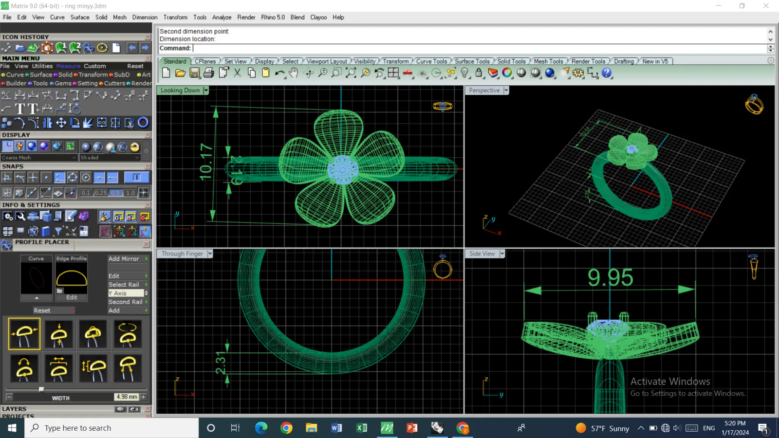Click the Print icon in Standard toolbar
779x438 pixels.
[x=209, y=73]
